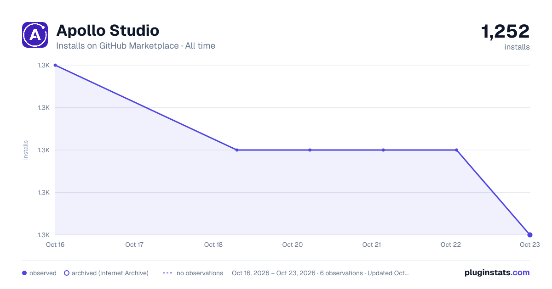Click the 1,252 total installs figure

(505, 32)
